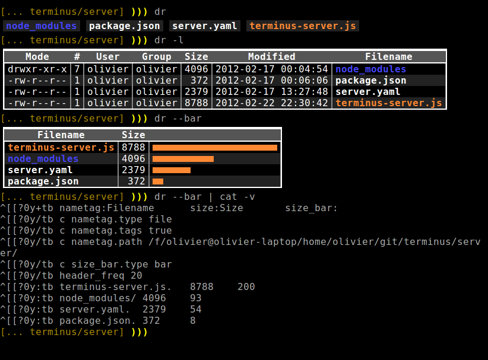Image resolution: width=488 pixels, height=360 pixels.
Task: Open package.json in the bar table
Action: [43, 181]
